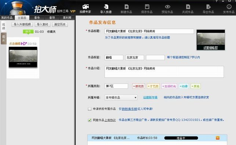Click the first tag field containing 翻唱

(x=114, y=57)
